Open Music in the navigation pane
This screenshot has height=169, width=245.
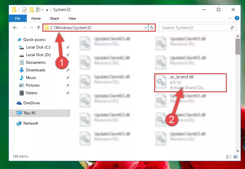coord(31,78)
